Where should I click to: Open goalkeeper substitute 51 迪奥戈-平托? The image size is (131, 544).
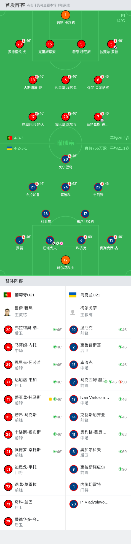click(33, 469)
